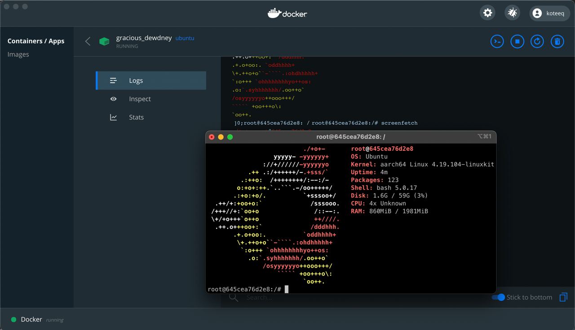Select Containers / Apps in sidebar
575x330 pixels.
point(36,41)
